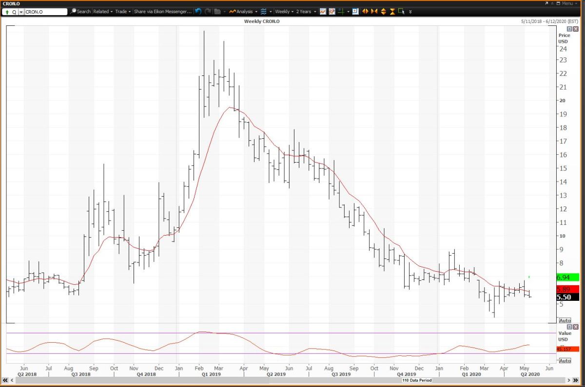Click the Undo arrow icon
The height and width of the screenshot is (387, 585).
pos(197,11)
